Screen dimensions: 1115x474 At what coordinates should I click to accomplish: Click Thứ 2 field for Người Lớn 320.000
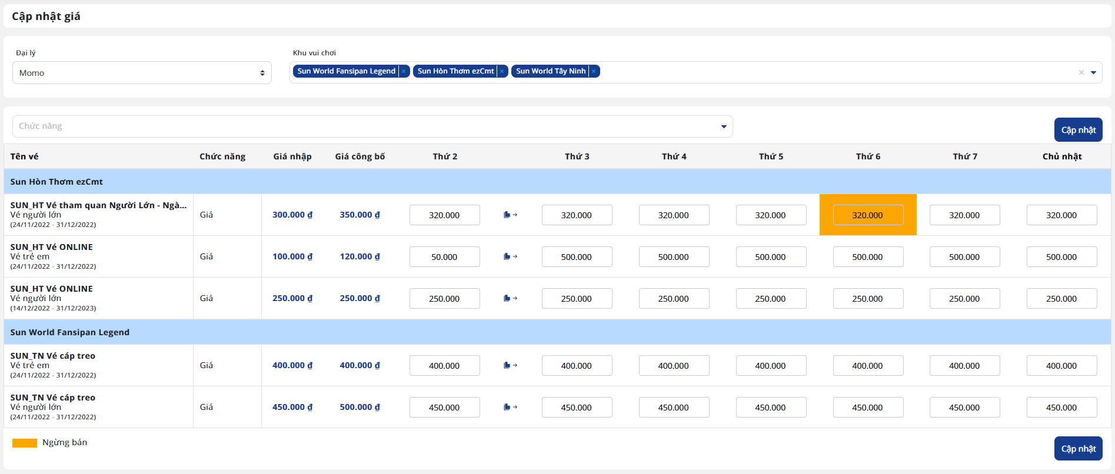tap(444, 215)
